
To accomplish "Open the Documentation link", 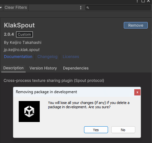I will [18, 57].
